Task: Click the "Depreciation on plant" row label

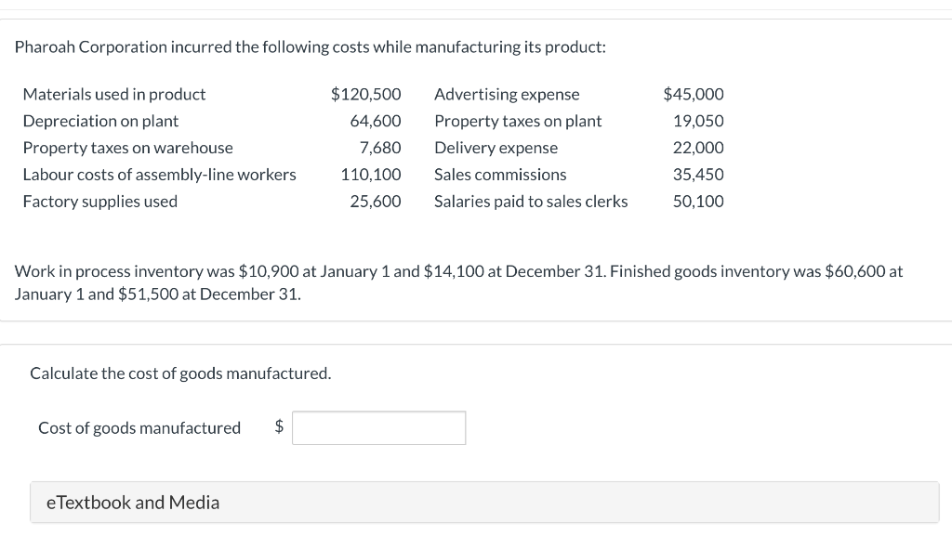Action: (x=100, y=121)
